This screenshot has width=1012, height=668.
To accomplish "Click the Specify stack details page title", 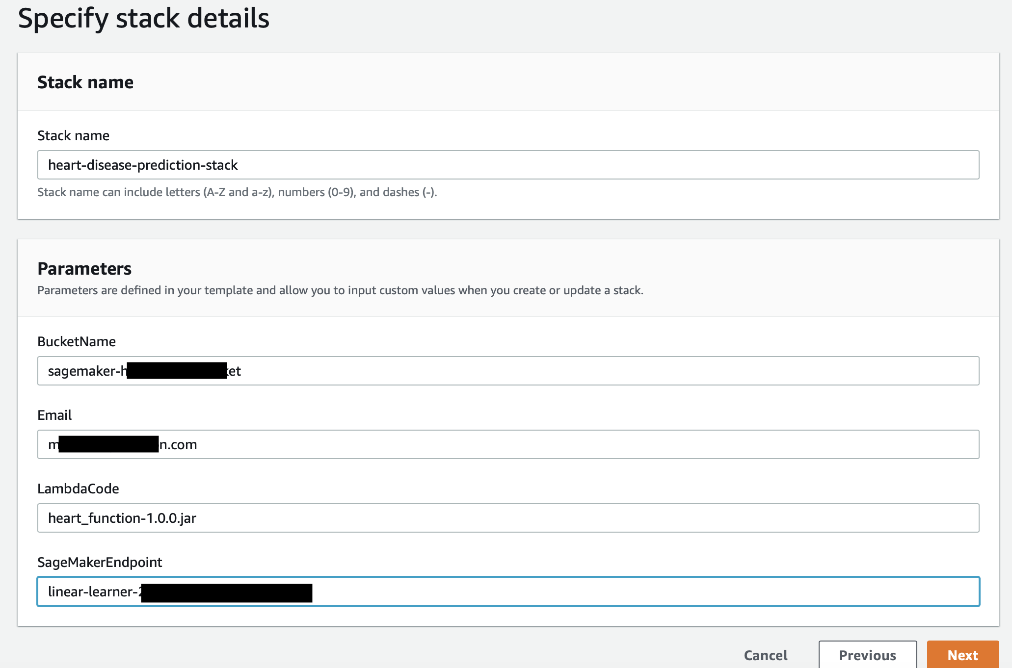I will (143, 19).
